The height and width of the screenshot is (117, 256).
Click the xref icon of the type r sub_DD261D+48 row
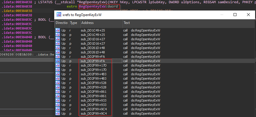58,48
